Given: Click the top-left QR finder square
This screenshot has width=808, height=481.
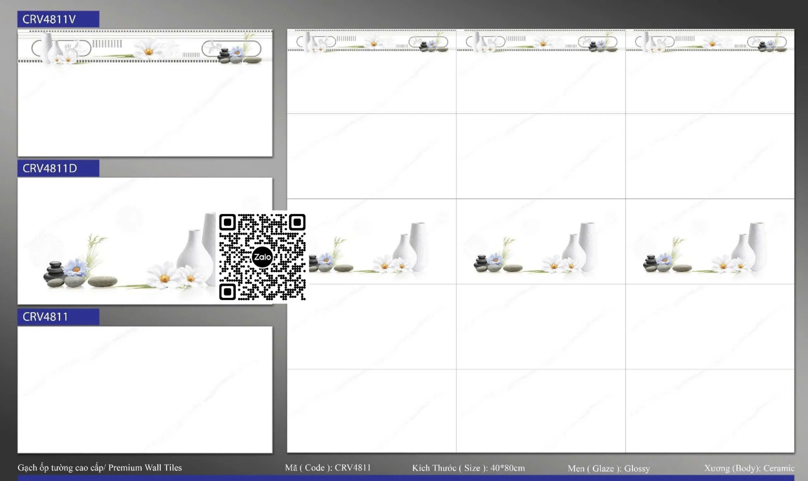Looking at the screenshot, I should click(x=227, y=222).
